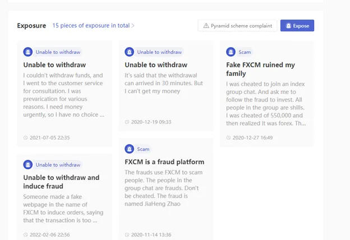This screenshot has height=240, width=350.
Task: Select Unable to withdraw tag above induce fraud title
Action: 58,164
